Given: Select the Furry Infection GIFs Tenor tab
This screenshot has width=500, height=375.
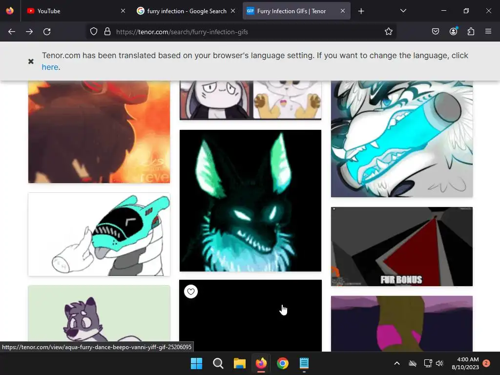Looking at the screenshot, I should pyautogui.click(x=296, y=11).
